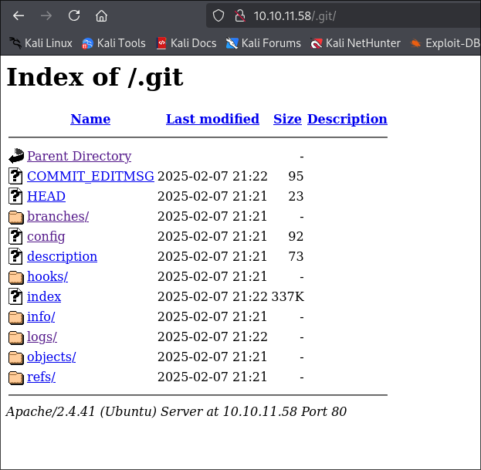Sort the listing by Size column
Image resolution: width=481 pixels, height=470 pixels.
pyautogui.click(x=287, y=119)
